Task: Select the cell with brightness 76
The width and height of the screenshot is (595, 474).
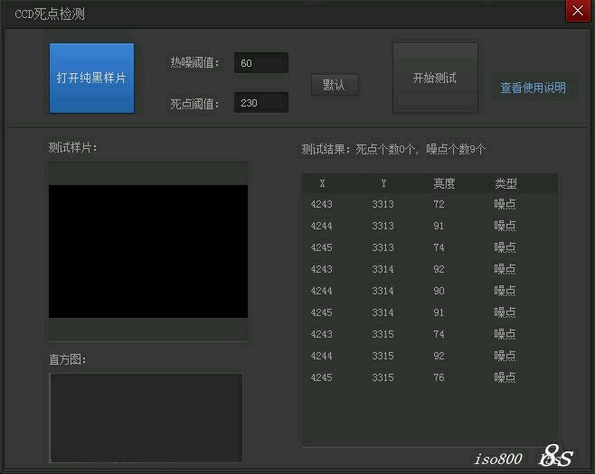Action: point(439,377)
